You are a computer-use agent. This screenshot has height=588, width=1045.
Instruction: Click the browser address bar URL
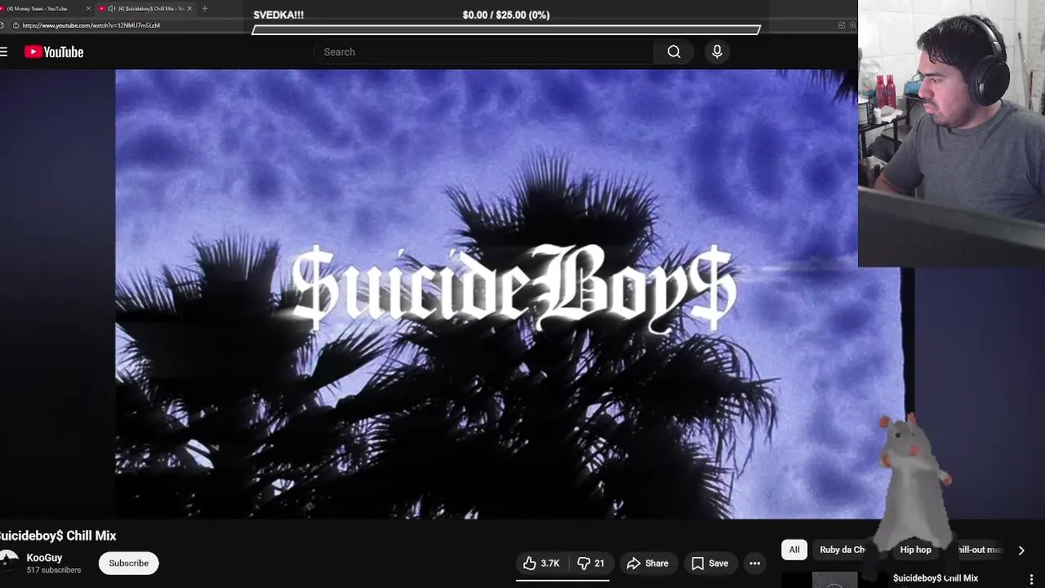(91, 25)
